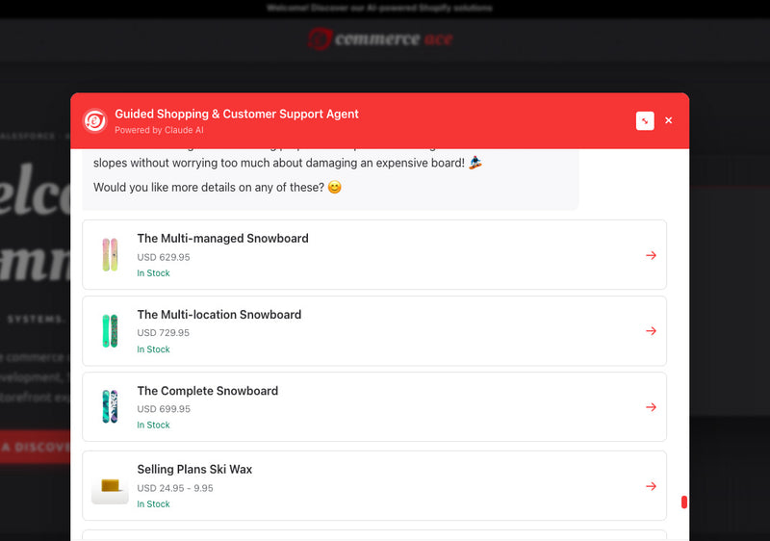Click the USD 729.95 price
Viewport: 770px width, 541px height.
click(x=163, y=333)
